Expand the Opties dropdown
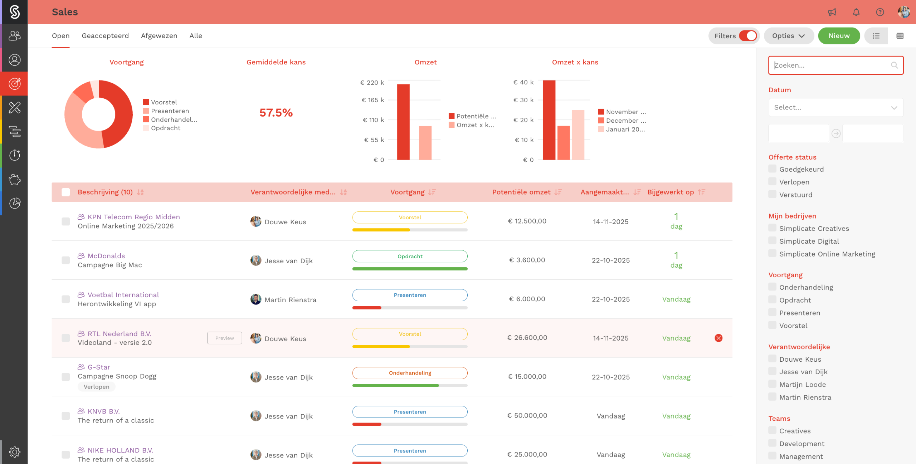Screen dimensions: 916x464 (x=788, y=36)
